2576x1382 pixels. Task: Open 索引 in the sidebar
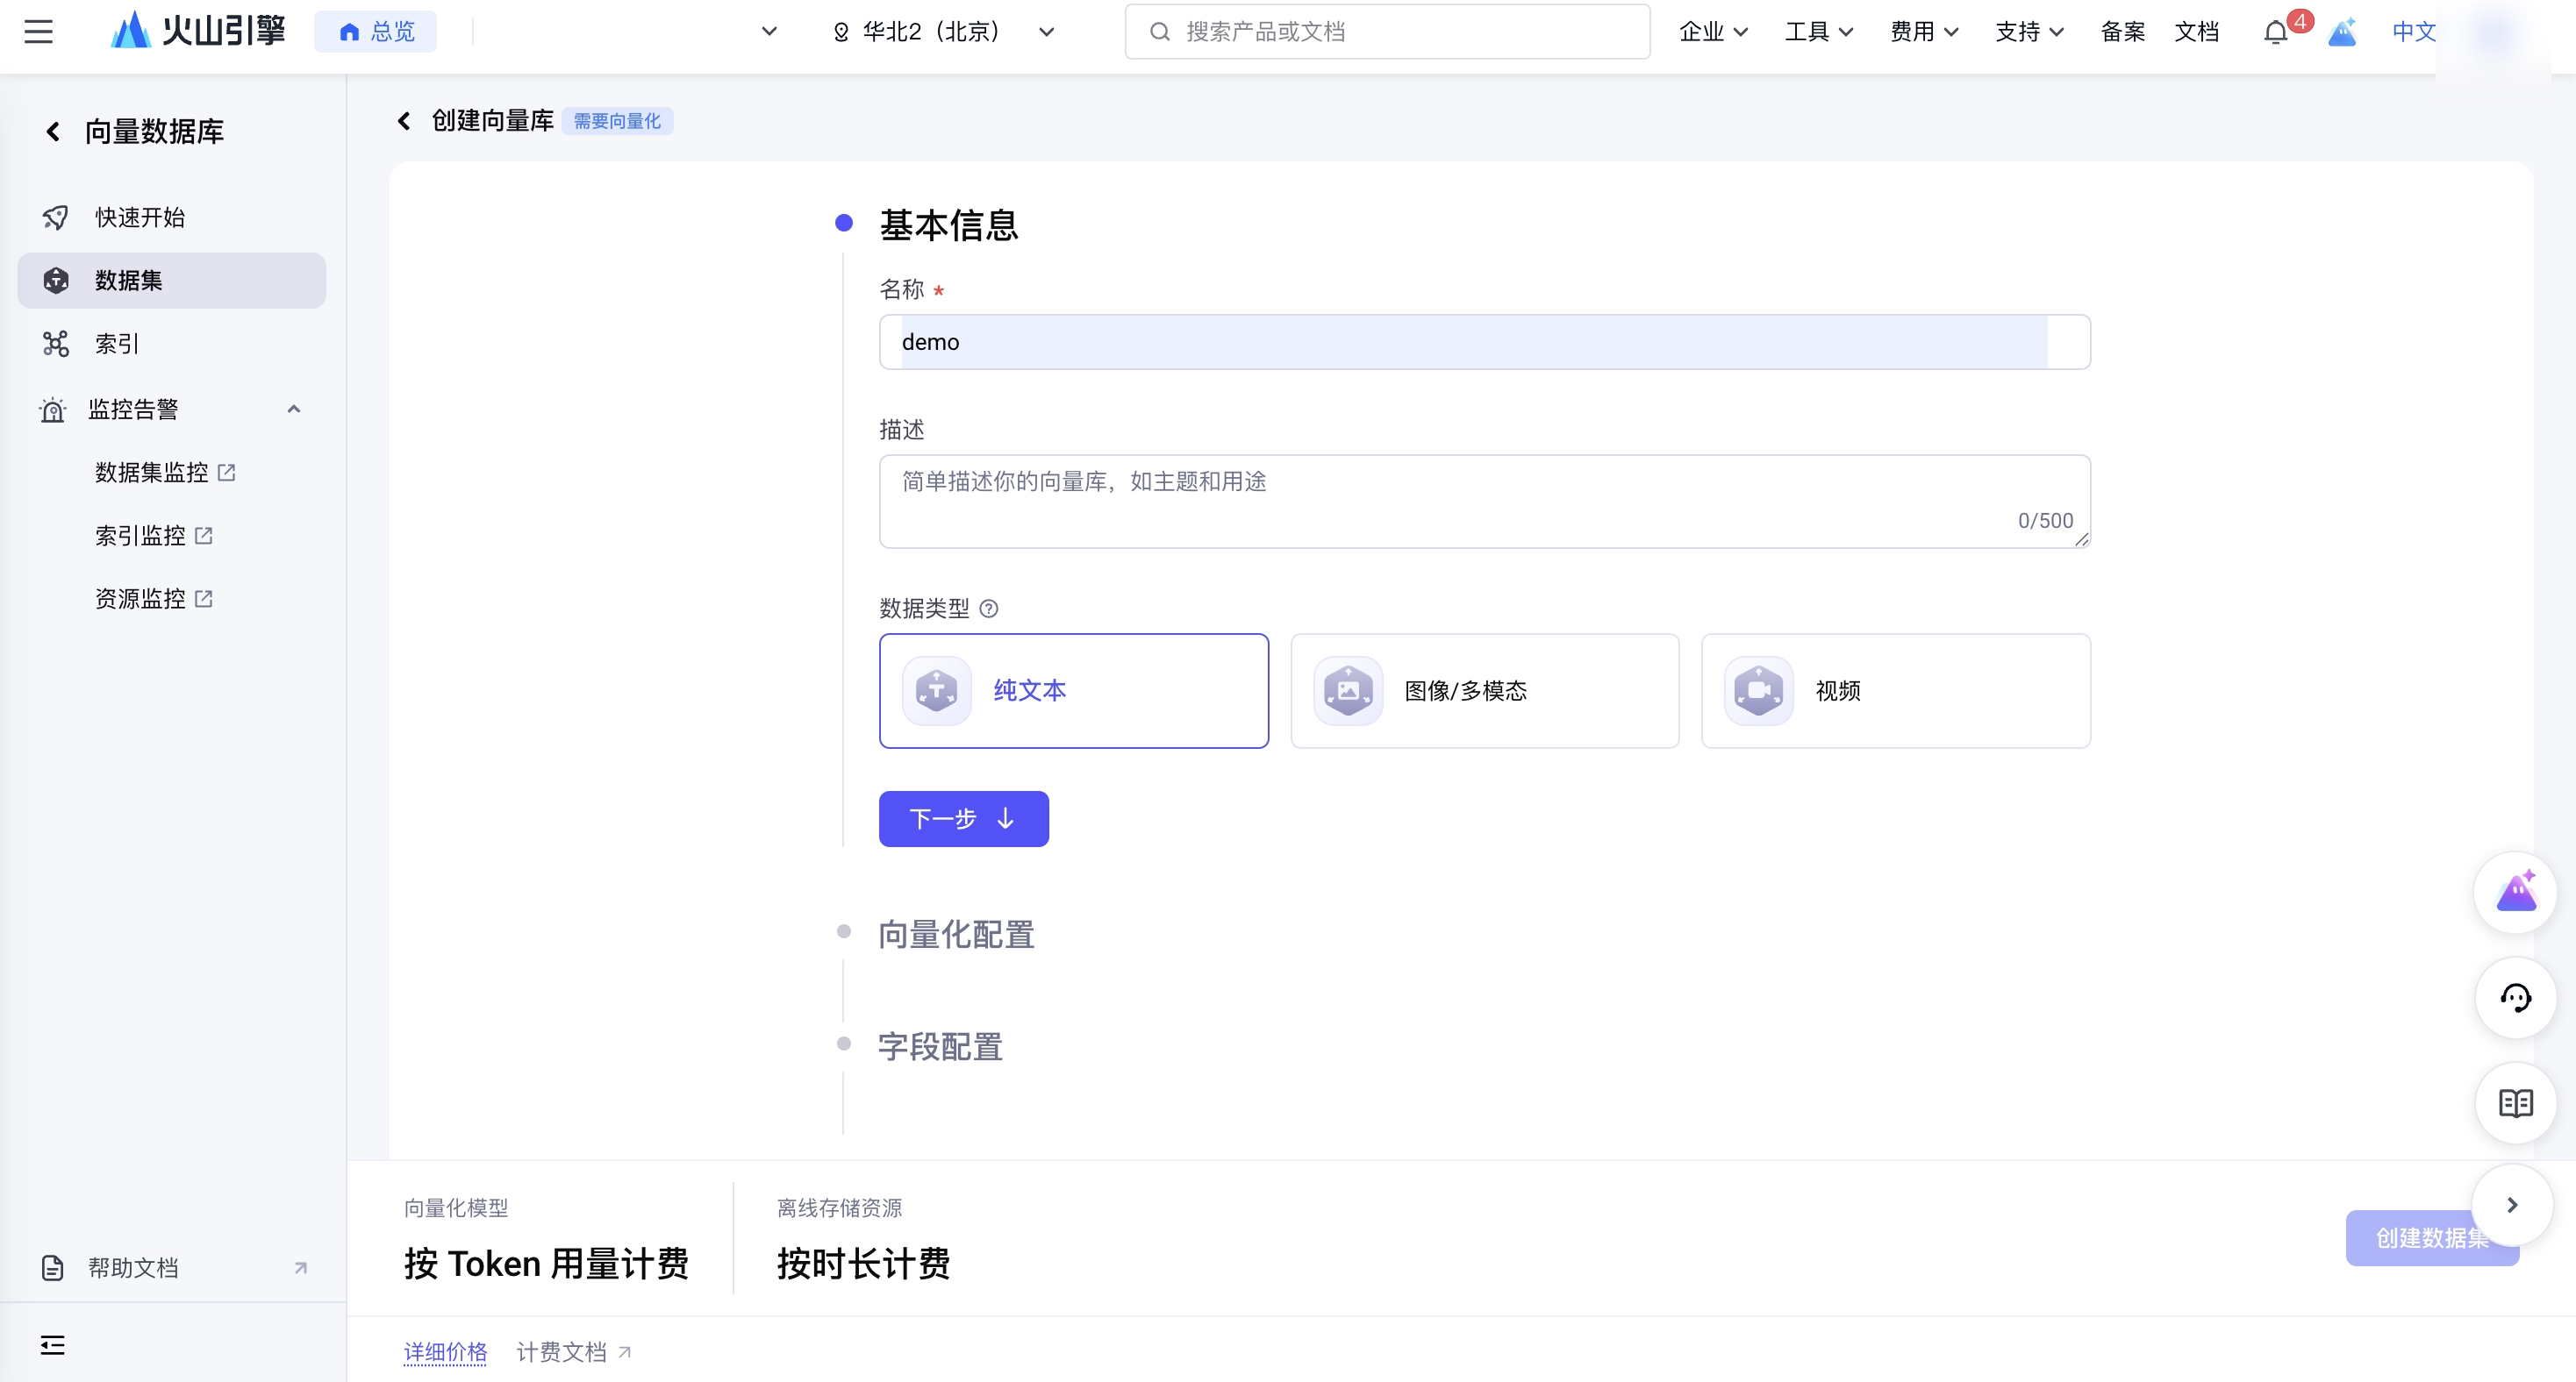click(117, 344)
